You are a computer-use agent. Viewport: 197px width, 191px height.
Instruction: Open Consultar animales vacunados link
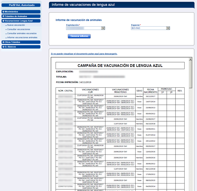pyautogui.click(x=22, y=33)
